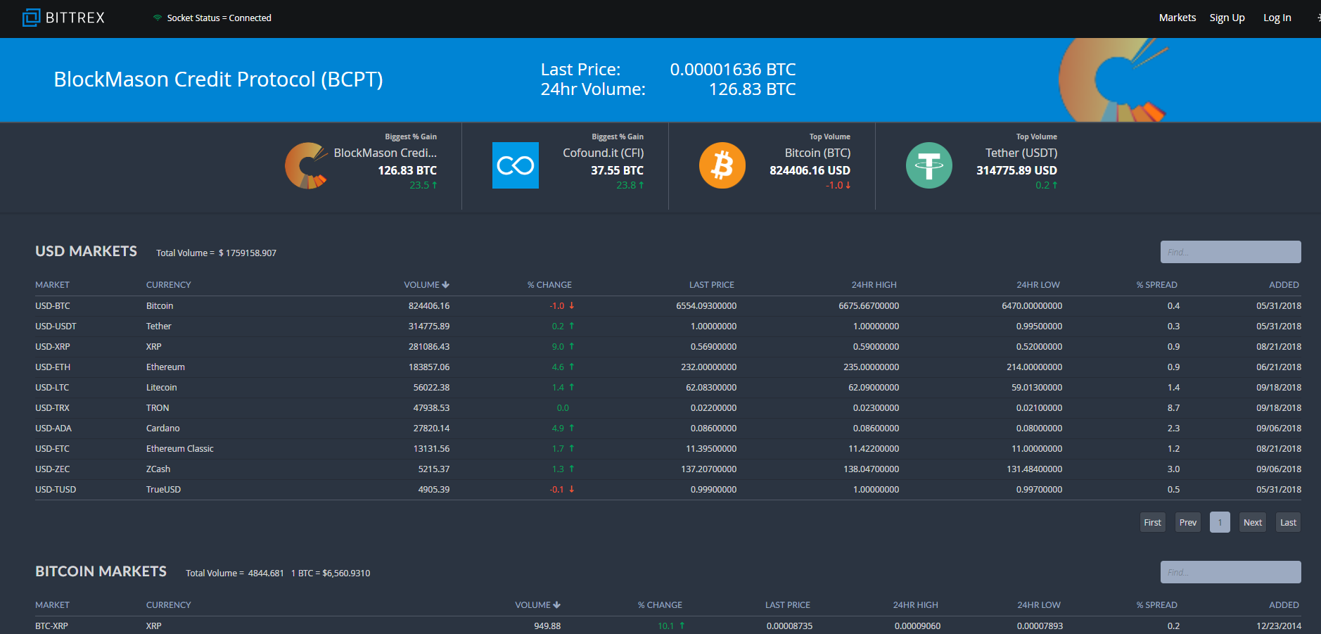Screen dimensions: 1321x634
Task: Click the BlockMason Credit Protocol (BCPT) heading
Action: [x=219, y=80]
